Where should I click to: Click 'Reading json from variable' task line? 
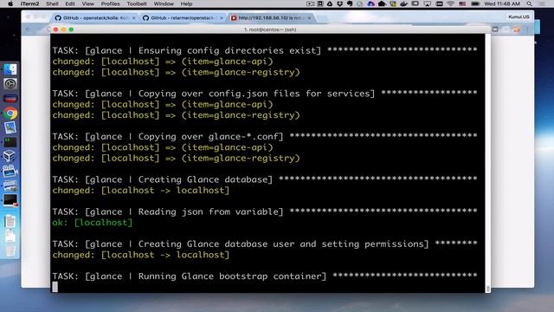[265, 211]
